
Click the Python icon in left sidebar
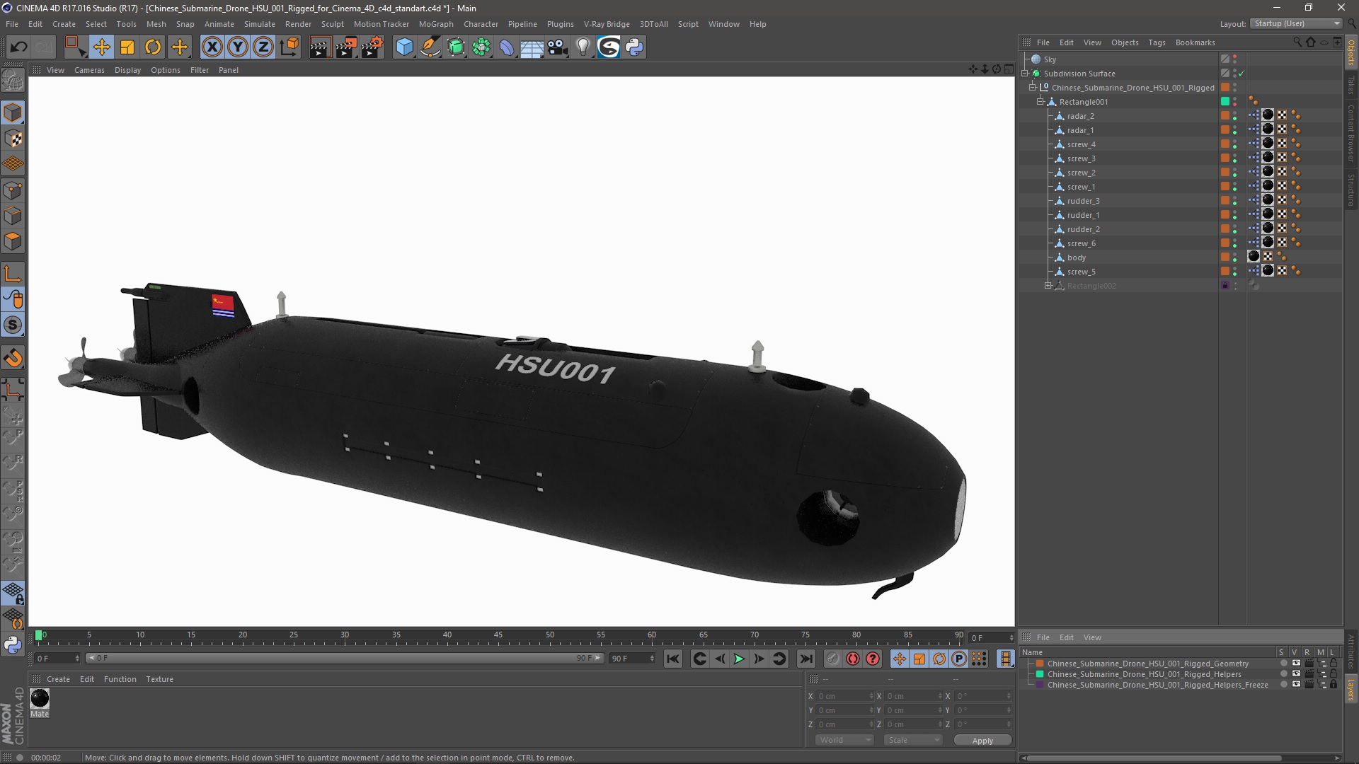(x=13, y=644)
